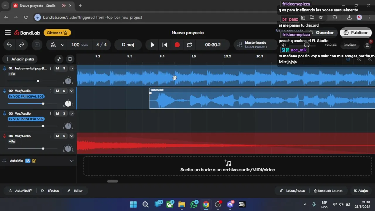Expand the AutoMix panel chevron
The width and height of the screenshot is (375, 211).
[x=71, y=161]
